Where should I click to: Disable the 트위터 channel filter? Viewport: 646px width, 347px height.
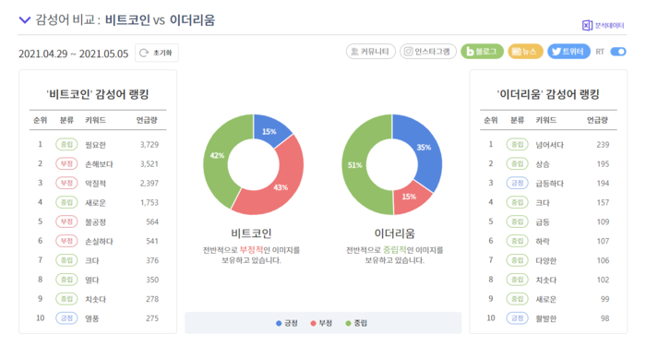point(569,52)
